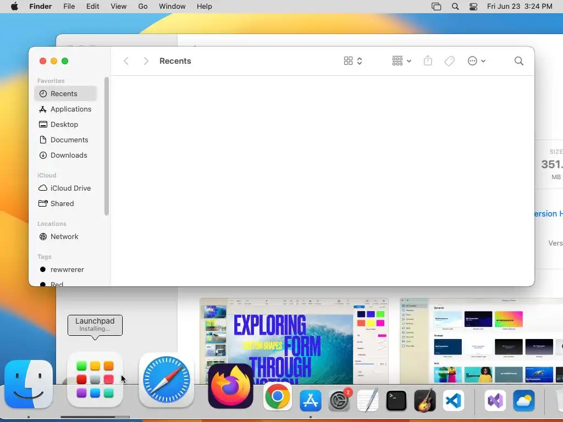Open Network under Locations

click(65, 236)
